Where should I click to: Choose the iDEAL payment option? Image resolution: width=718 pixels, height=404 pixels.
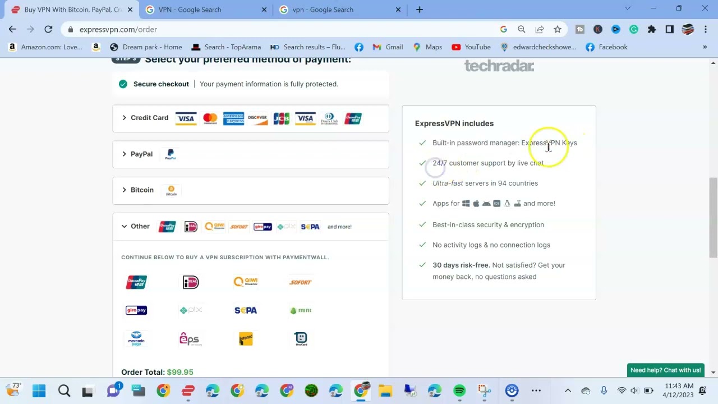[191, 282]
